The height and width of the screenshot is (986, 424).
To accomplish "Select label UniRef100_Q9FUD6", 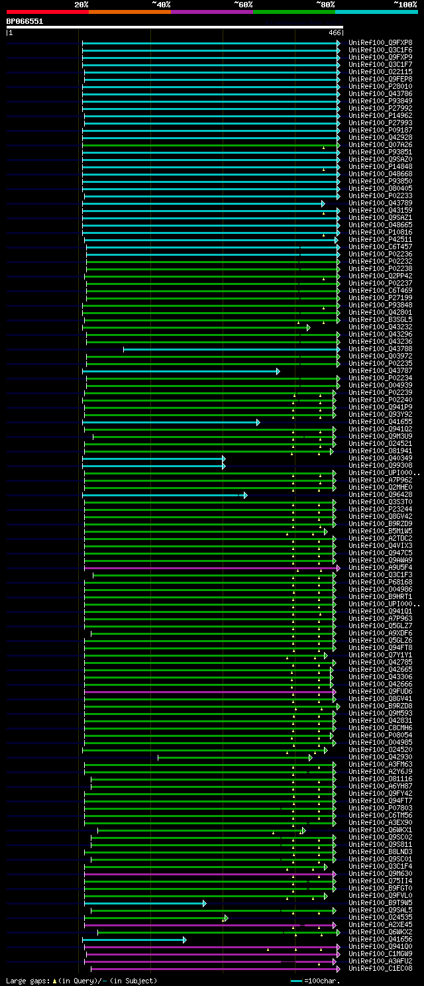I will pos(380,691).
